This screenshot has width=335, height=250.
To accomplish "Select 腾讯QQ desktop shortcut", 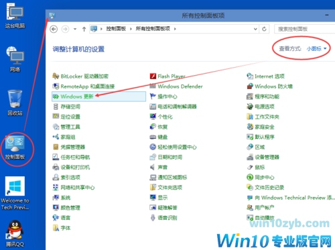I will [x=15, y=233].
